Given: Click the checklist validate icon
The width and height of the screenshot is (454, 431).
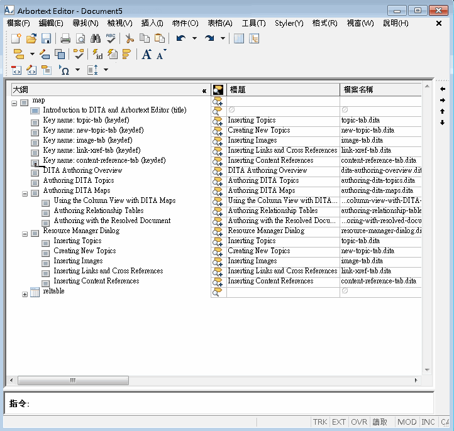Looking at the screenshot, I should [x=79, y=54].
